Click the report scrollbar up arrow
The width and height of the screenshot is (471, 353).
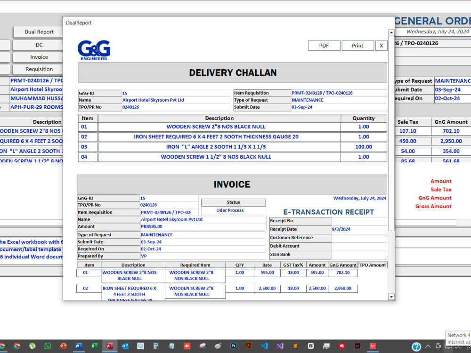coord(391,33)
